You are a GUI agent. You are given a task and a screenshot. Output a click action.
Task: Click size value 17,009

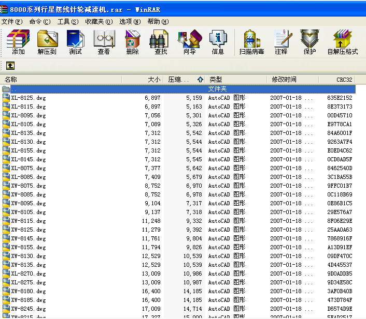[x=151, y=309]
